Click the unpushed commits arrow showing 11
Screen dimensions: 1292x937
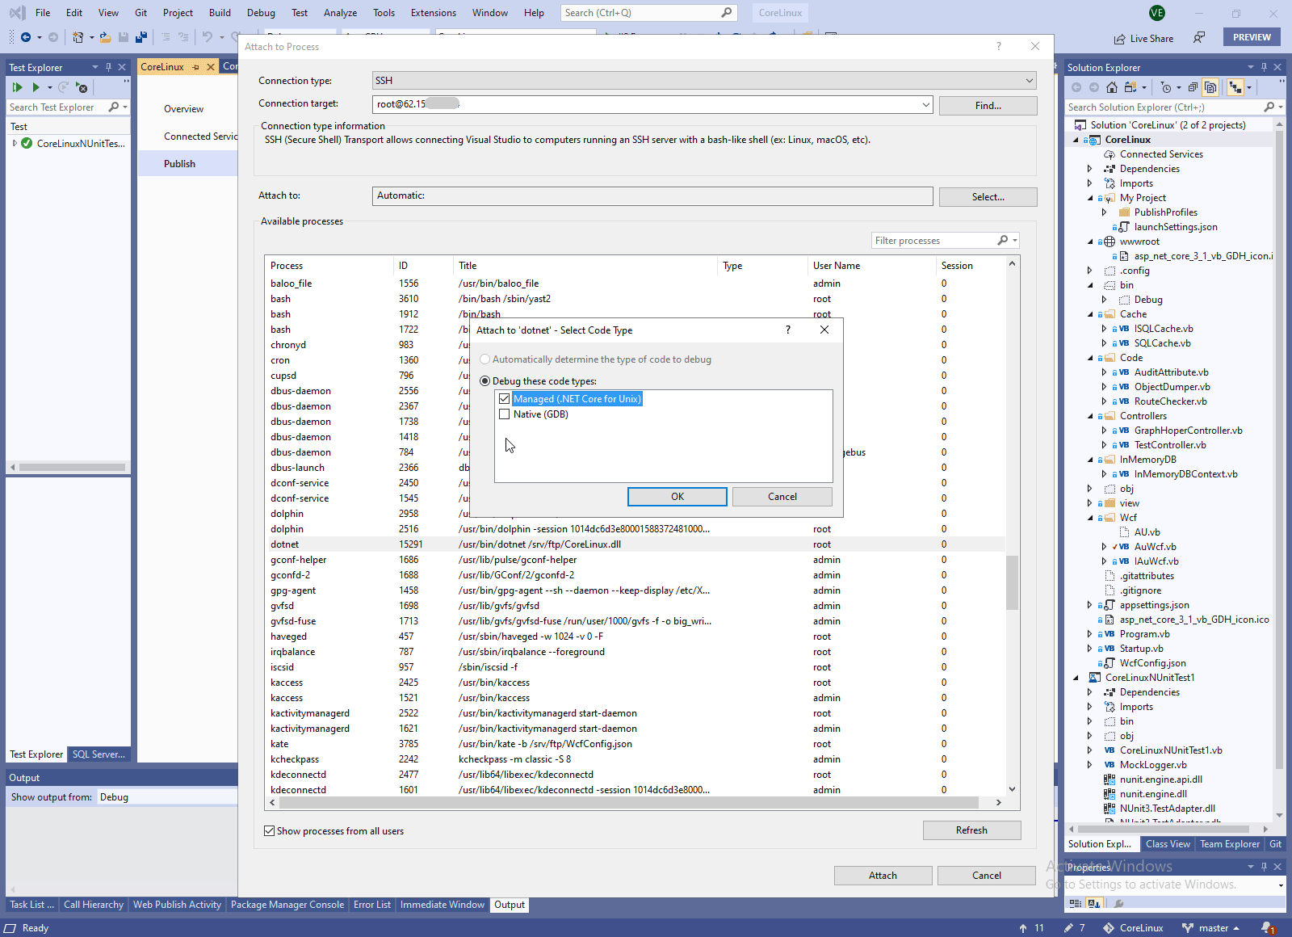pyautogui.click(x=1031, y=928)
